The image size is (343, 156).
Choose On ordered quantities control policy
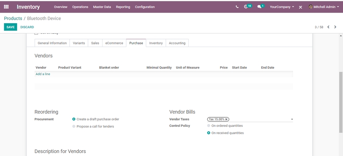pyautogui.click(x=208, y=126)
